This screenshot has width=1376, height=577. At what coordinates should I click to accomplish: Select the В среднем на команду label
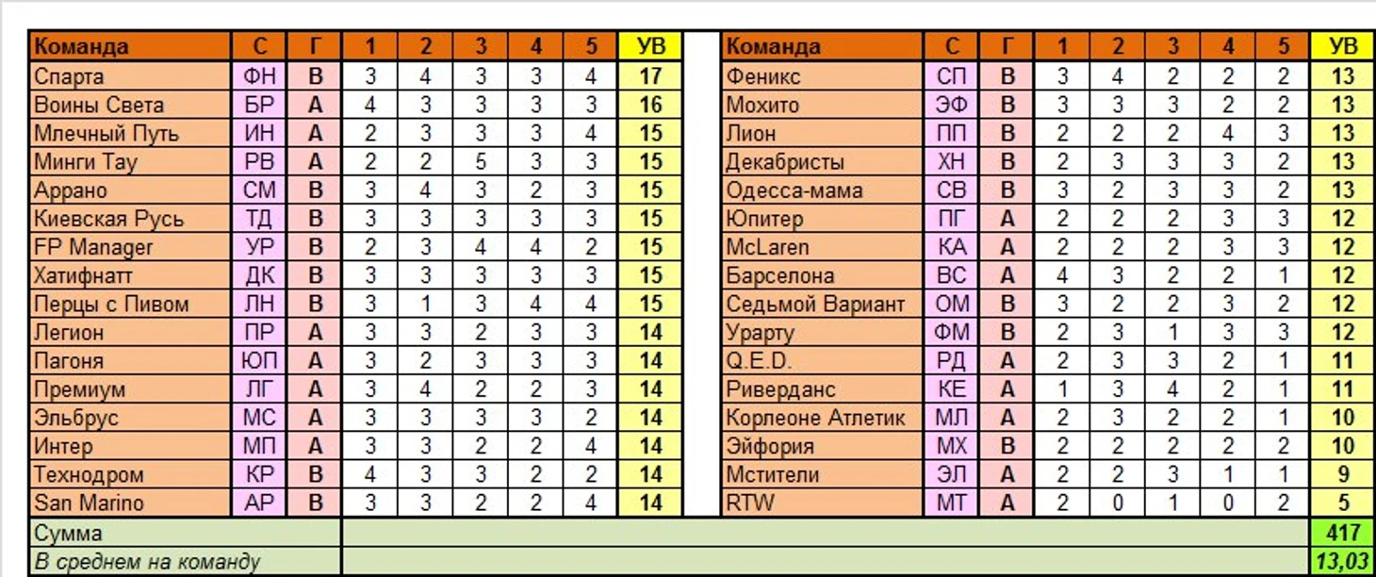(x=186, y=562)
